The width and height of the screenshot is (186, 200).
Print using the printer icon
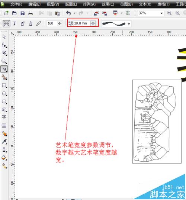31,13
